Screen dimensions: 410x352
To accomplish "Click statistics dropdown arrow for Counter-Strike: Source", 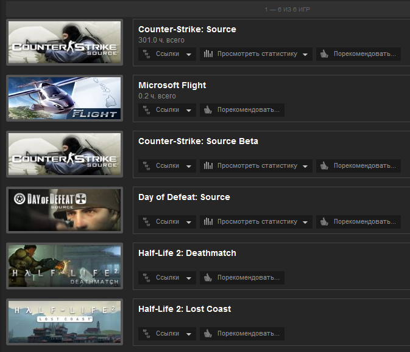I will 305,55.
